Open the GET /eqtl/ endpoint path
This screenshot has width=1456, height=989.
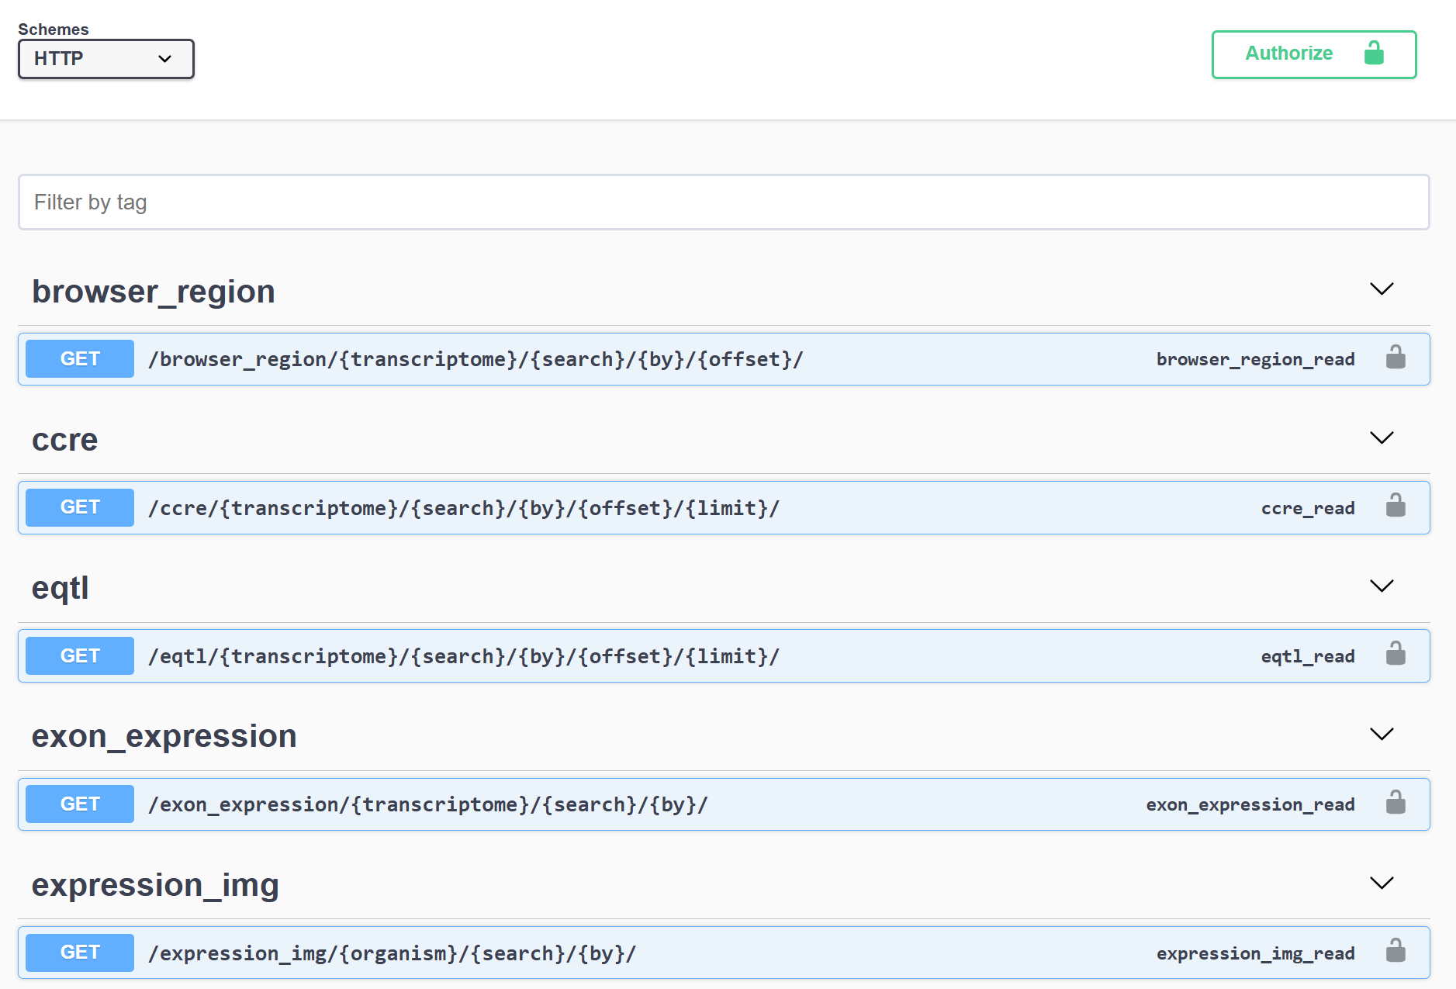pyautogui.click(x=463, y=656)
